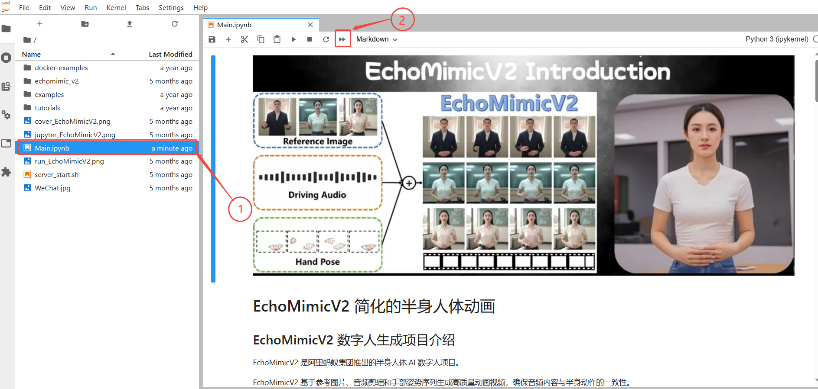Click heading EchoMimicV2 数字人生成项目介绍
This screenshot has height=389, width=818.
point(354,340)
